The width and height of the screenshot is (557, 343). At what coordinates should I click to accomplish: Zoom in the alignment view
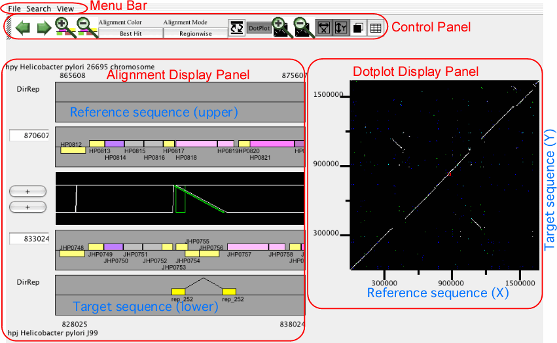point(65,27)
